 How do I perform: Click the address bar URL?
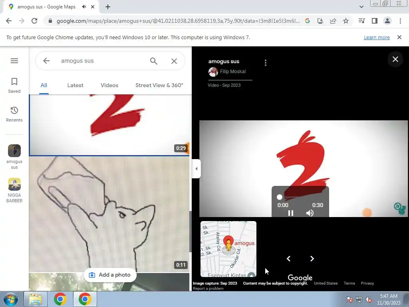[x=178, y=21]
